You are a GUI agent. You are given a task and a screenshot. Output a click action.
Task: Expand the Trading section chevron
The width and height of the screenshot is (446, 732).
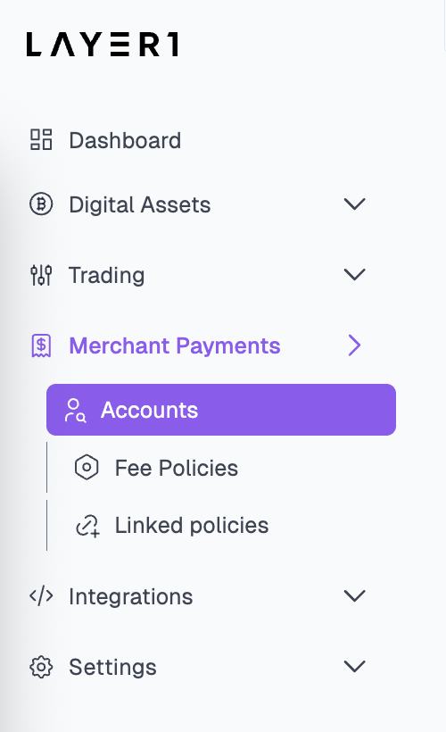(354, 275)
